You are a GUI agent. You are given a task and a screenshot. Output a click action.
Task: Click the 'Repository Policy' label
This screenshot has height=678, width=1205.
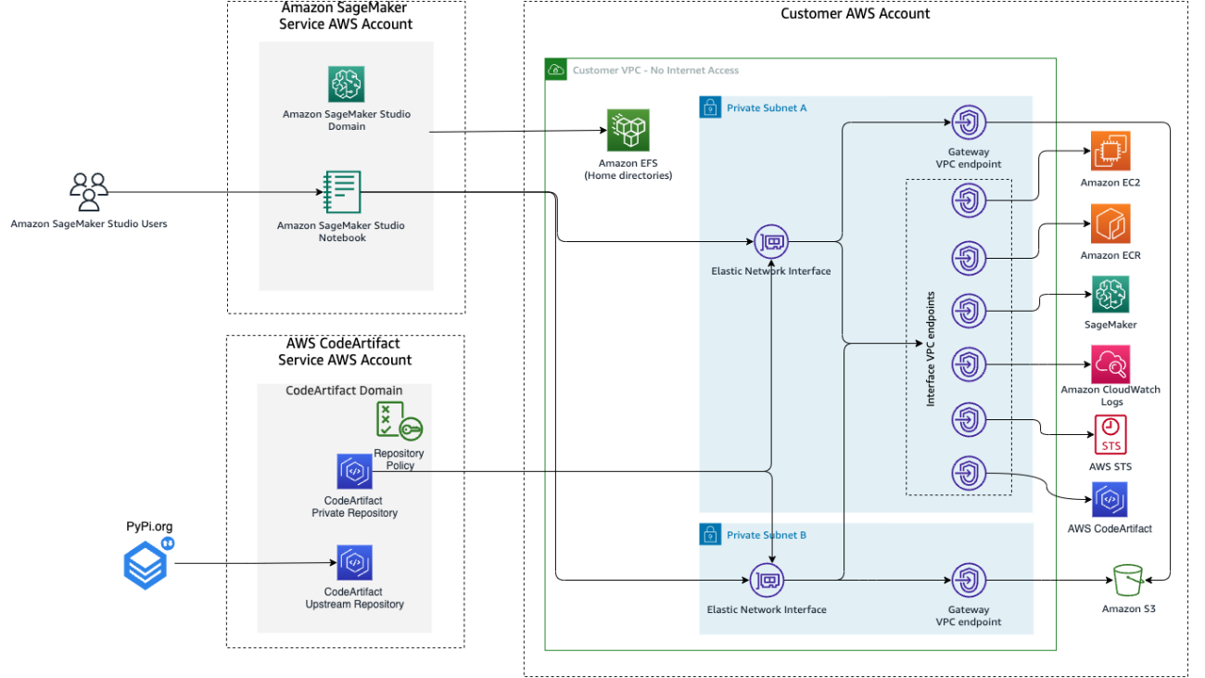[400, 459]
